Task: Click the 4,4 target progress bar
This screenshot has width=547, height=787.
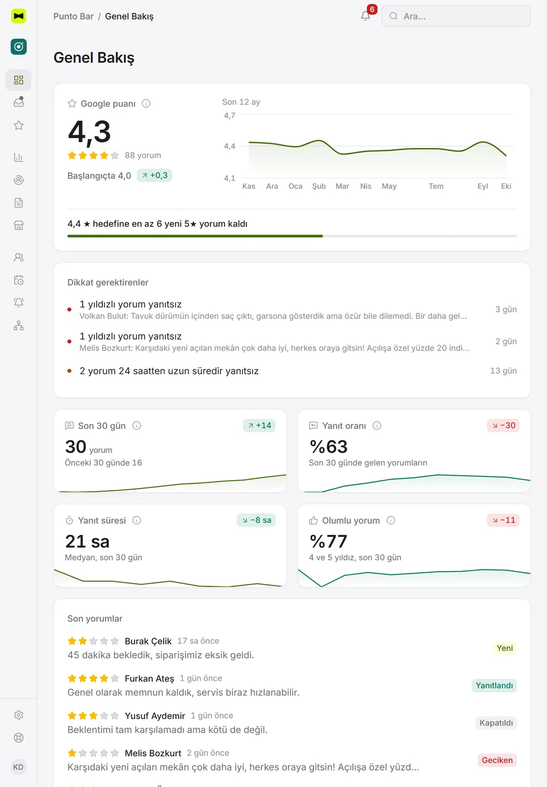Action: point(292,236)
